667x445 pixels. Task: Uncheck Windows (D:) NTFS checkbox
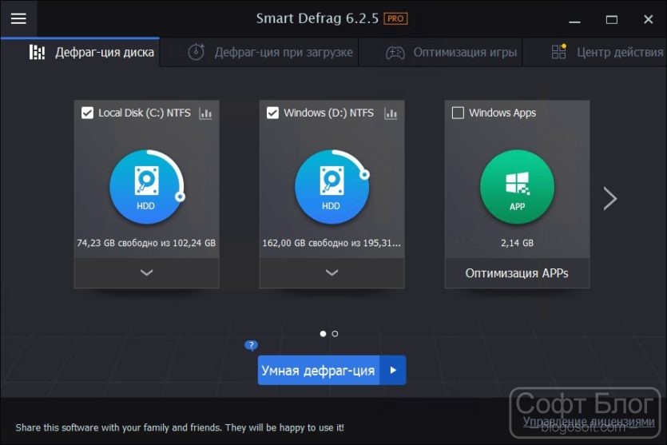272,113
